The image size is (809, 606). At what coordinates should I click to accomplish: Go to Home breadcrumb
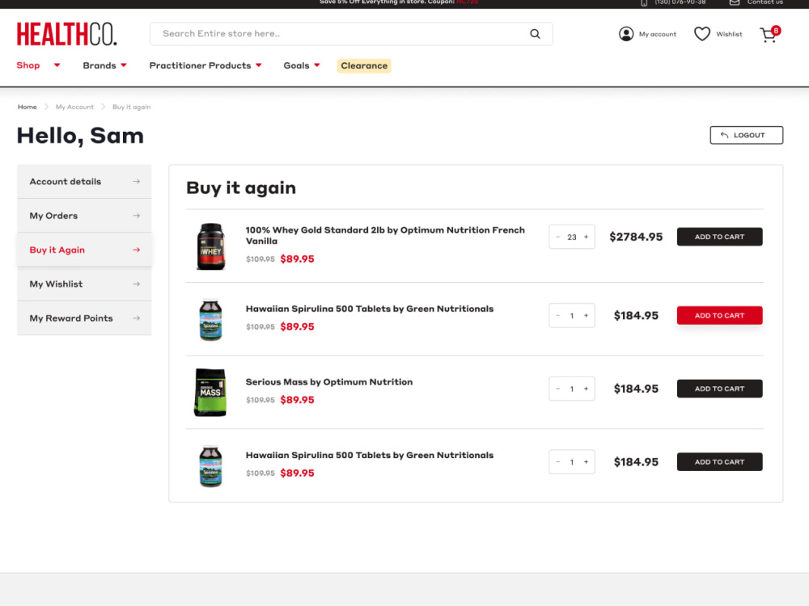[28, 107]
